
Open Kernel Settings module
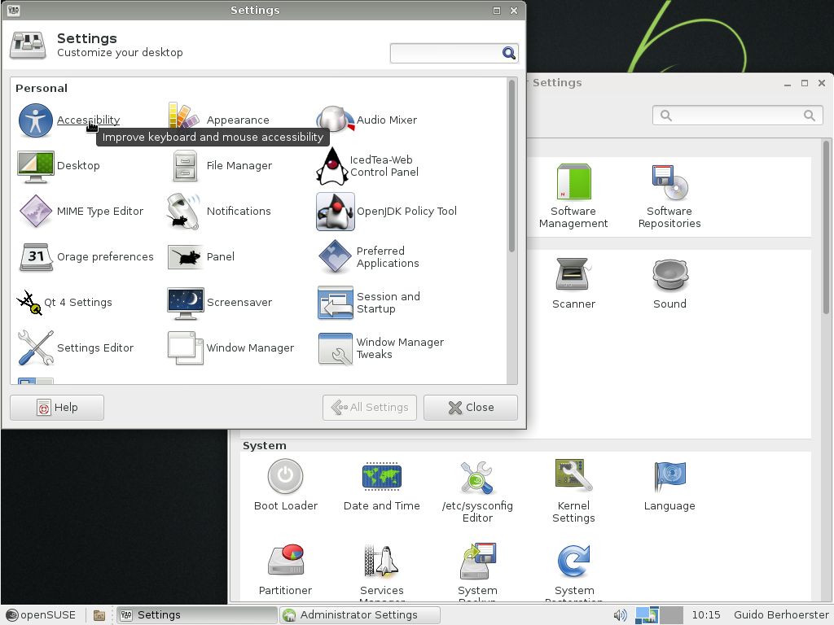pyautogui.click(x=573, y=491)
